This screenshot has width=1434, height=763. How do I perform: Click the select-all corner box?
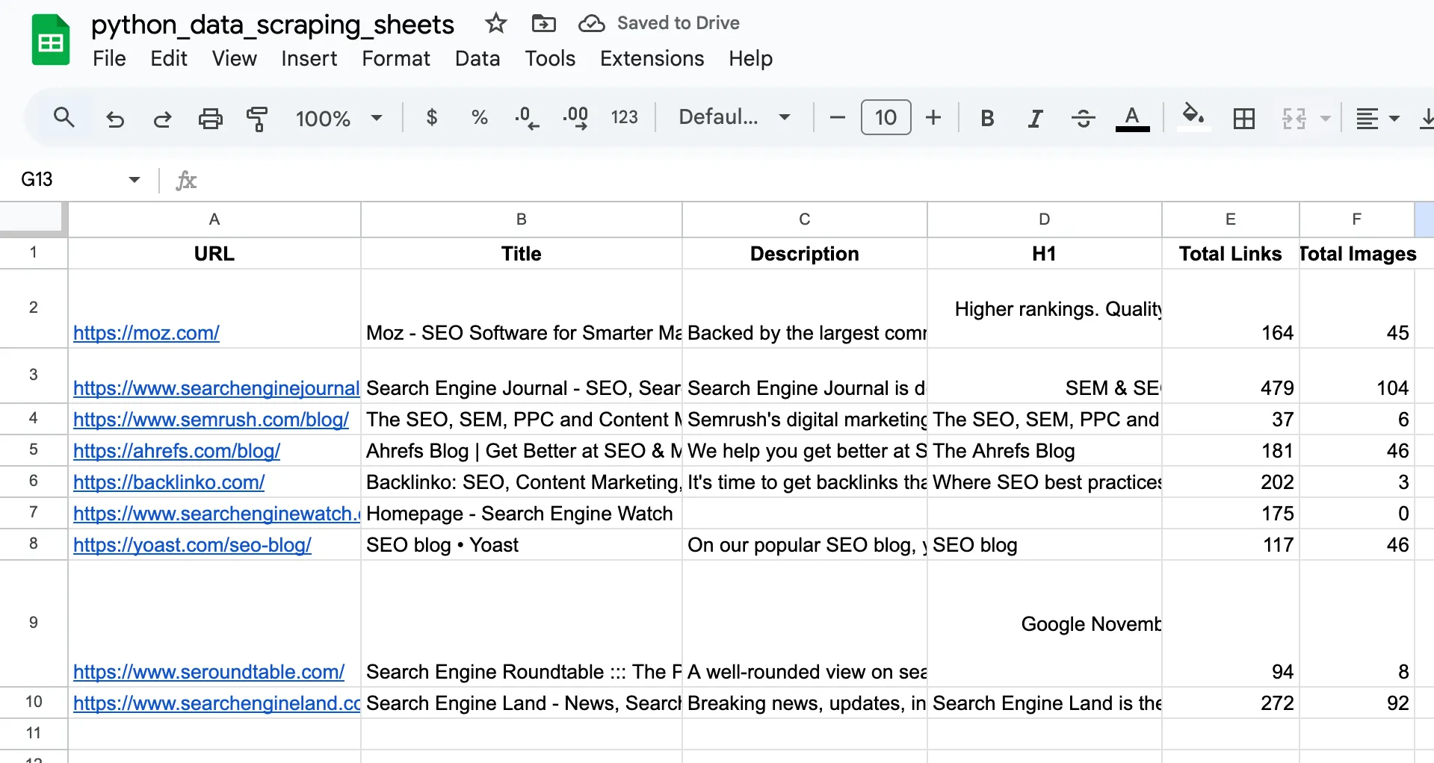(x=32, y=218)
